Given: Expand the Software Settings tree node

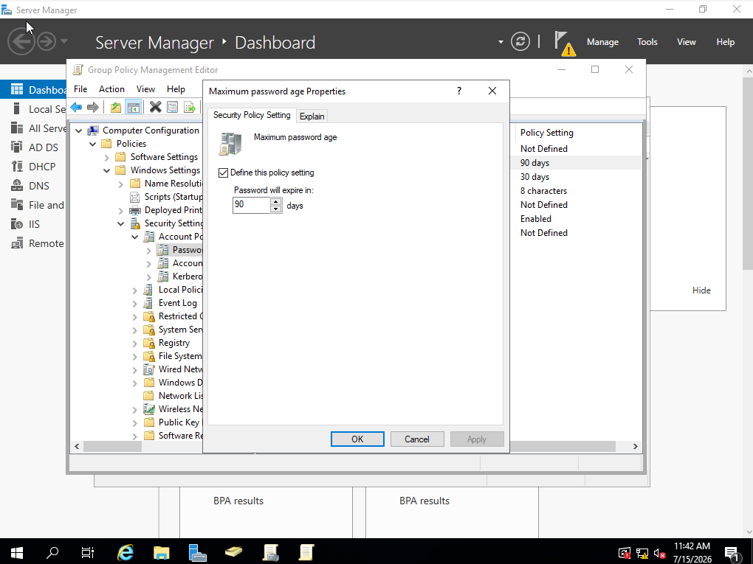Looking at the screenshot, I should click(106, 157).
